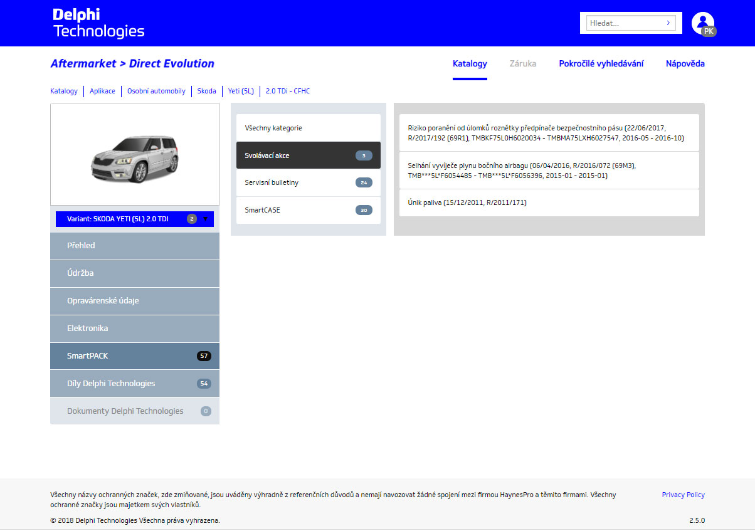
Task: Open the Únik paliva recall entry
Action: [549, 203]
